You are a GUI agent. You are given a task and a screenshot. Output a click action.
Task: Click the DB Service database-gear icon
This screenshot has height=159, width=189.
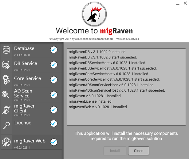coord(6,65)
